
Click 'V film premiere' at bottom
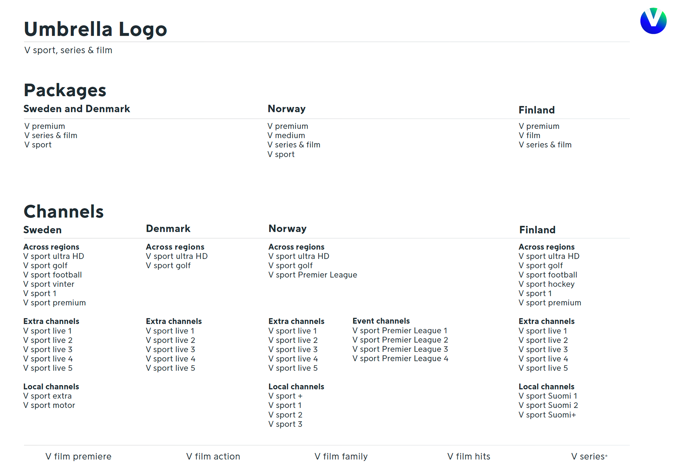point(78,457)
